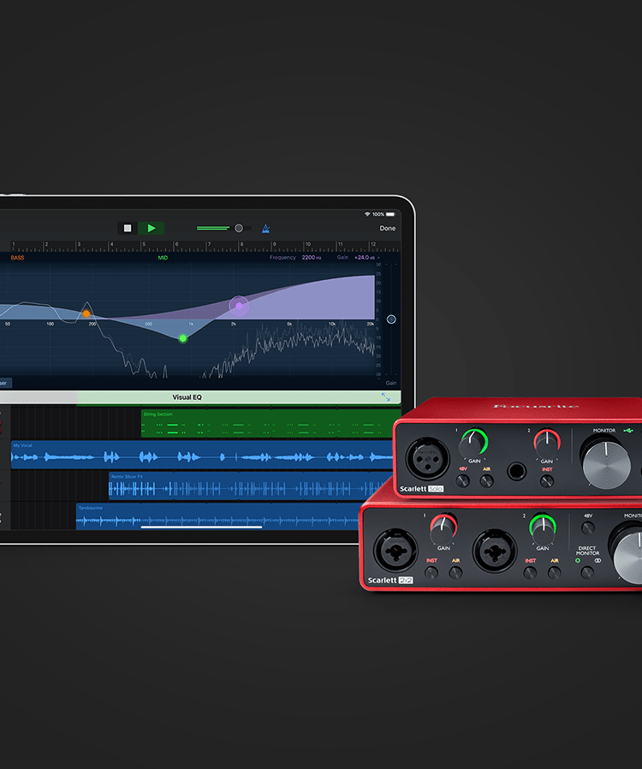Click the Frequency value 2200 Hz

[x=312, y=258]
